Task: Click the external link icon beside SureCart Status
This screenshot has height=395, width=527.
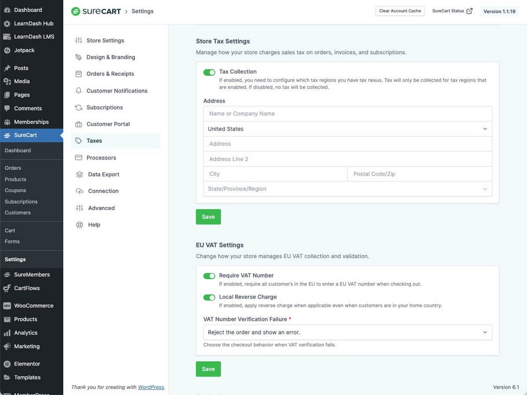Action: tap(470, 11)
